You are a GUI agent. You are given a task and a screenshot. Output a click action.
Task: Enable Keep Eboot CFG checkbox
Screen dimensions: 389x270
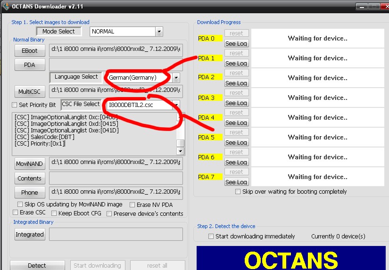click(x=54, y=213)
